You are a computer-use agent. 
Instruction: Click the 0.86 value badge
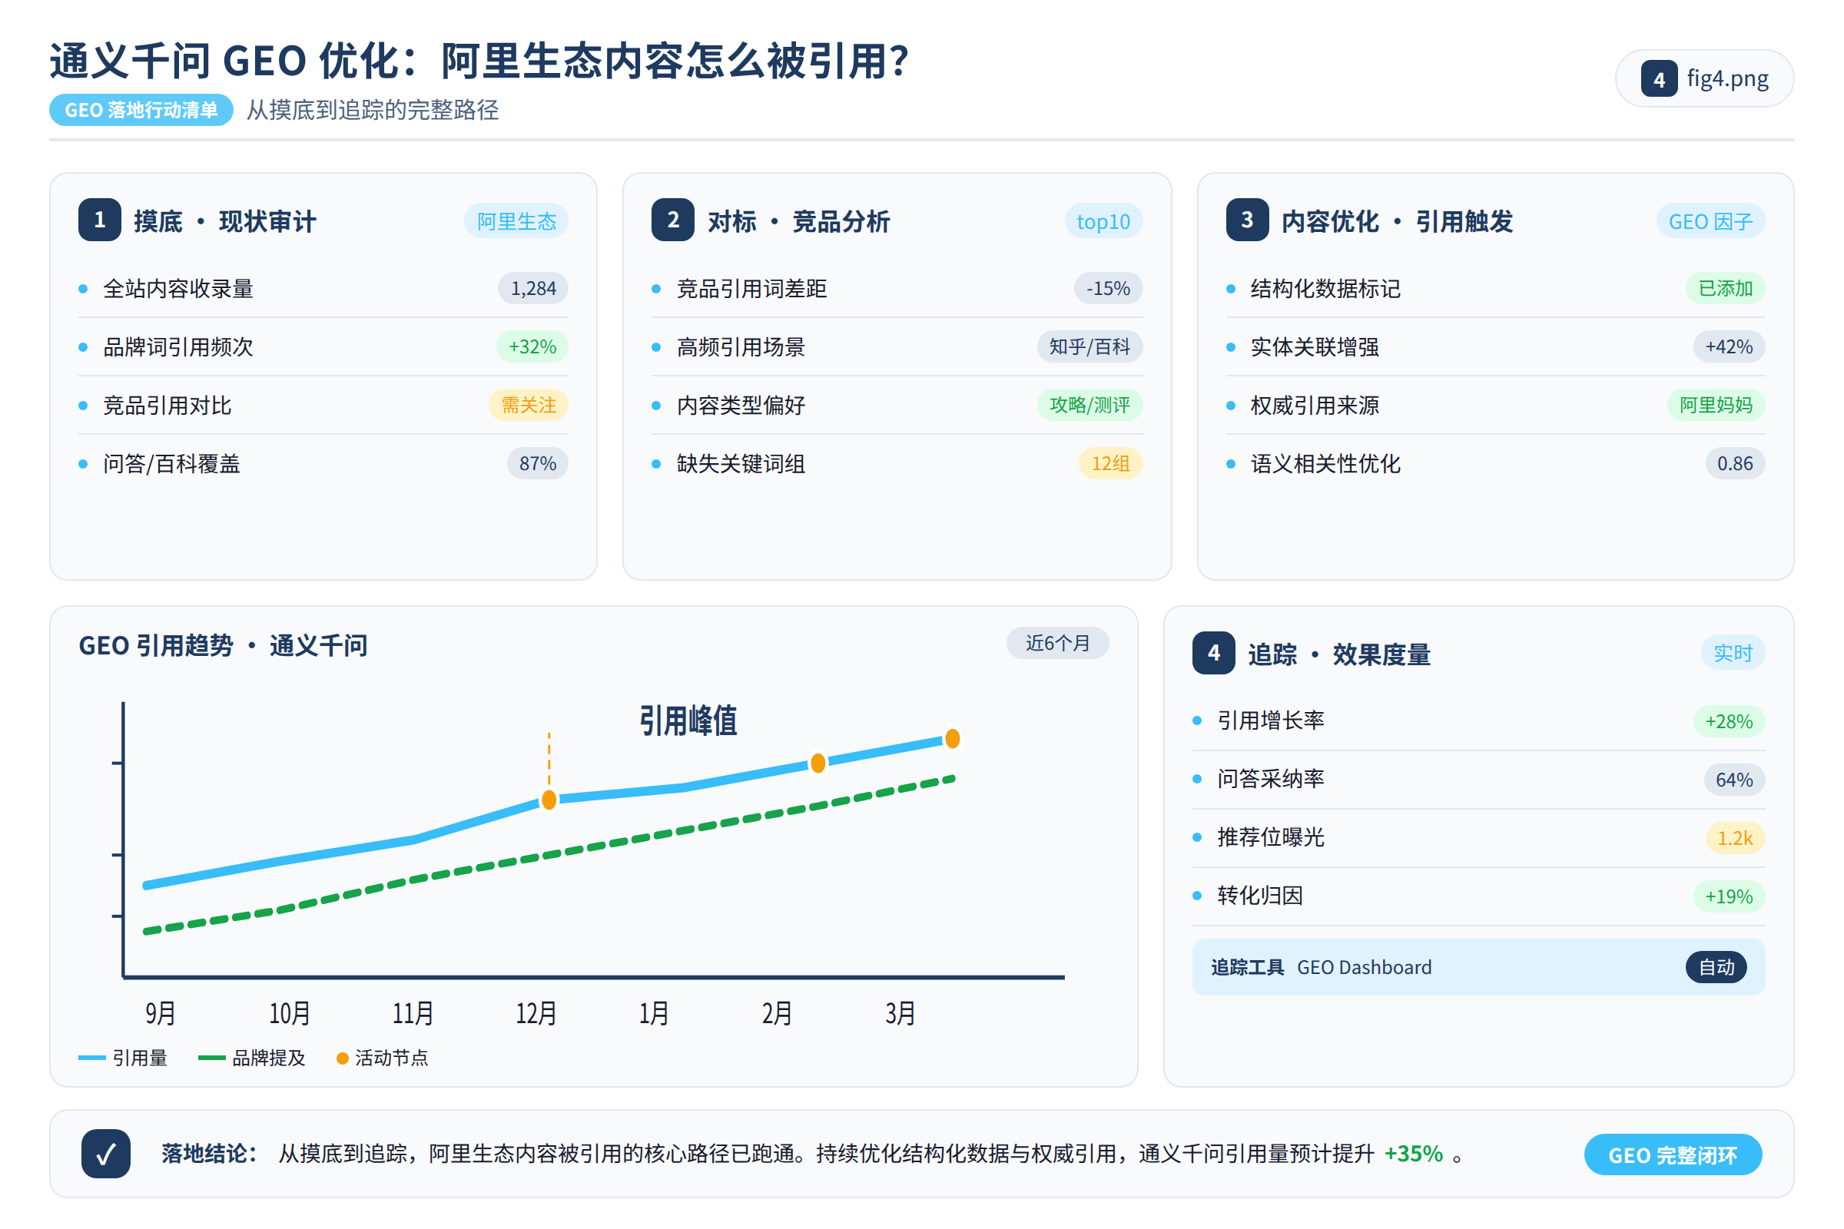[x=1736, y=463]
